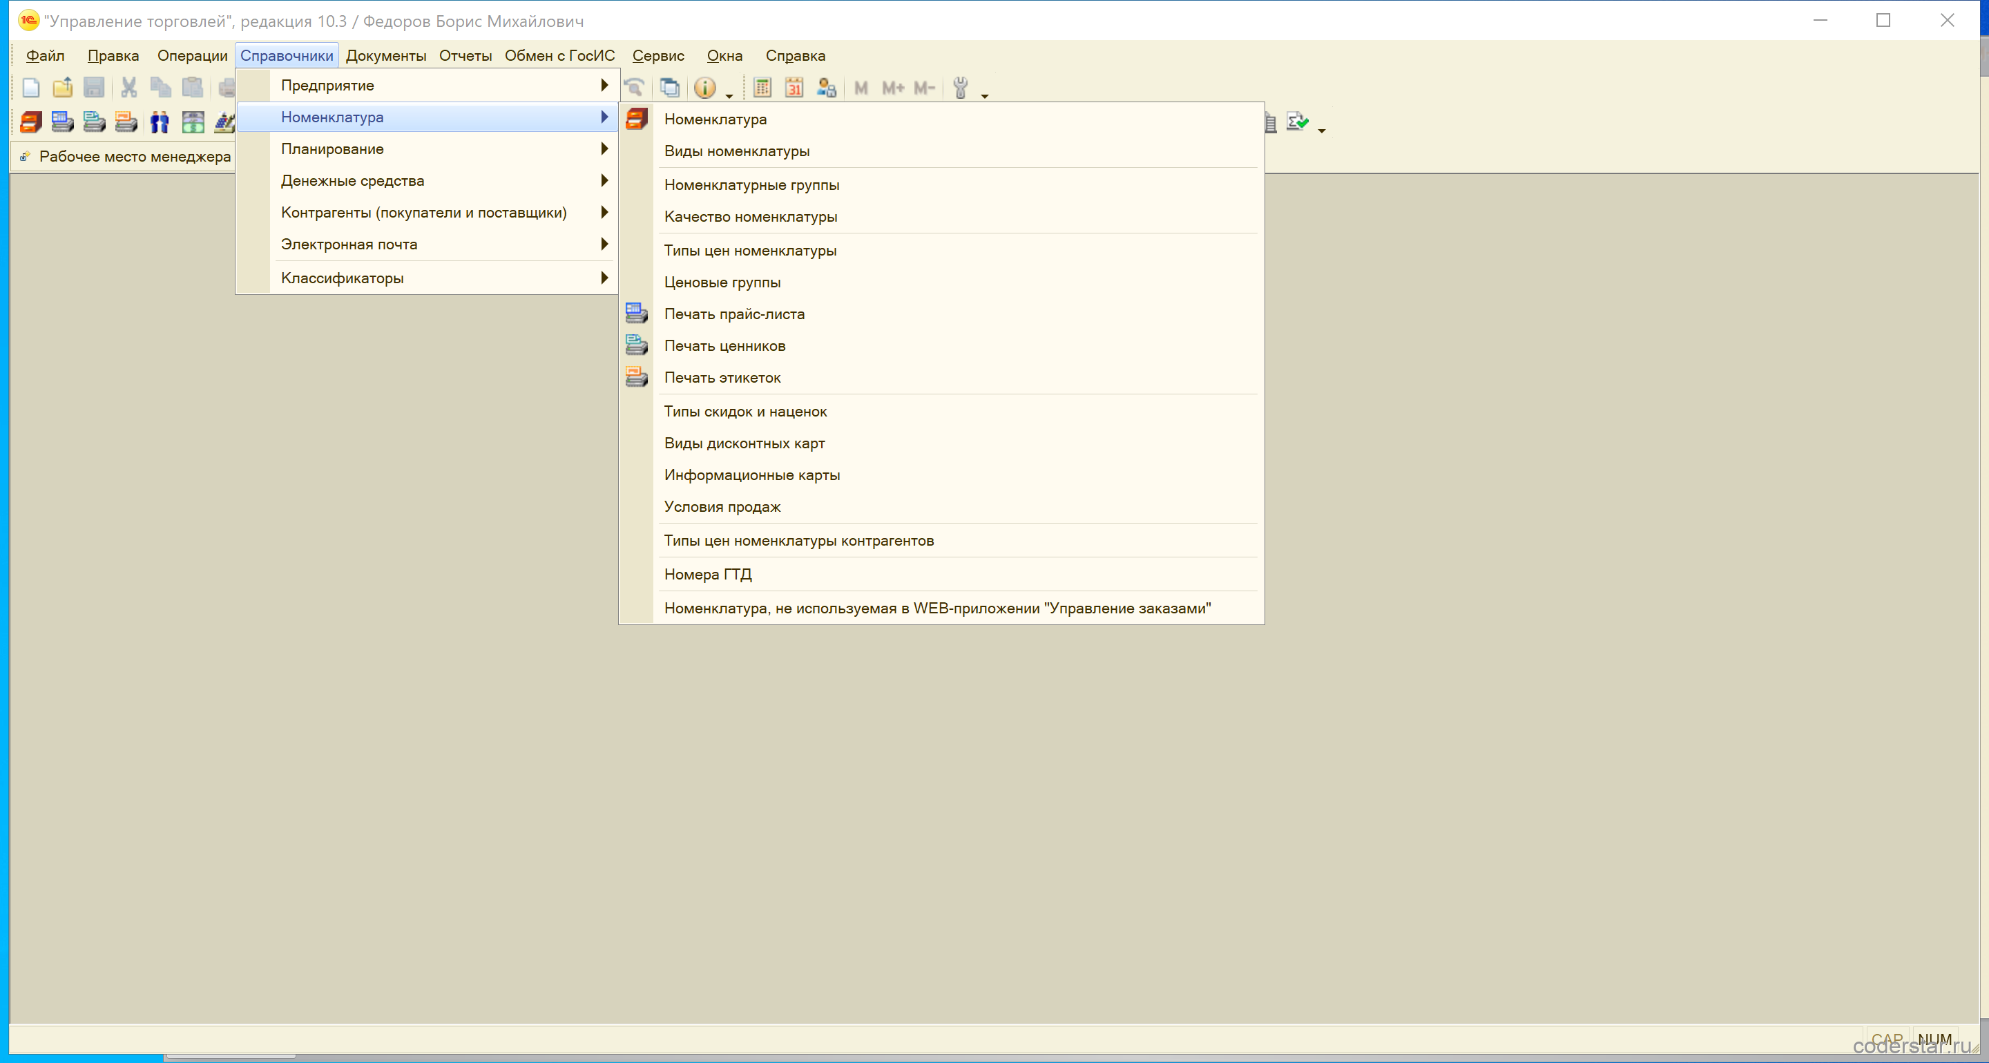Select Условия продаж entry
The image size is (1989, 1063).
[x=941, y=506]
